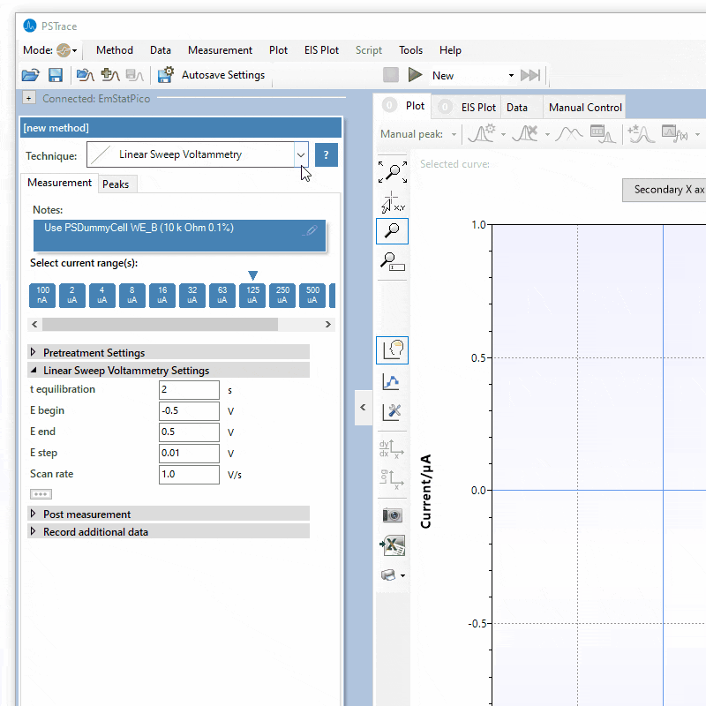This screenshot has height=706, width=706.
Task: Click inside the Scan rate input field
Action: 189,474
